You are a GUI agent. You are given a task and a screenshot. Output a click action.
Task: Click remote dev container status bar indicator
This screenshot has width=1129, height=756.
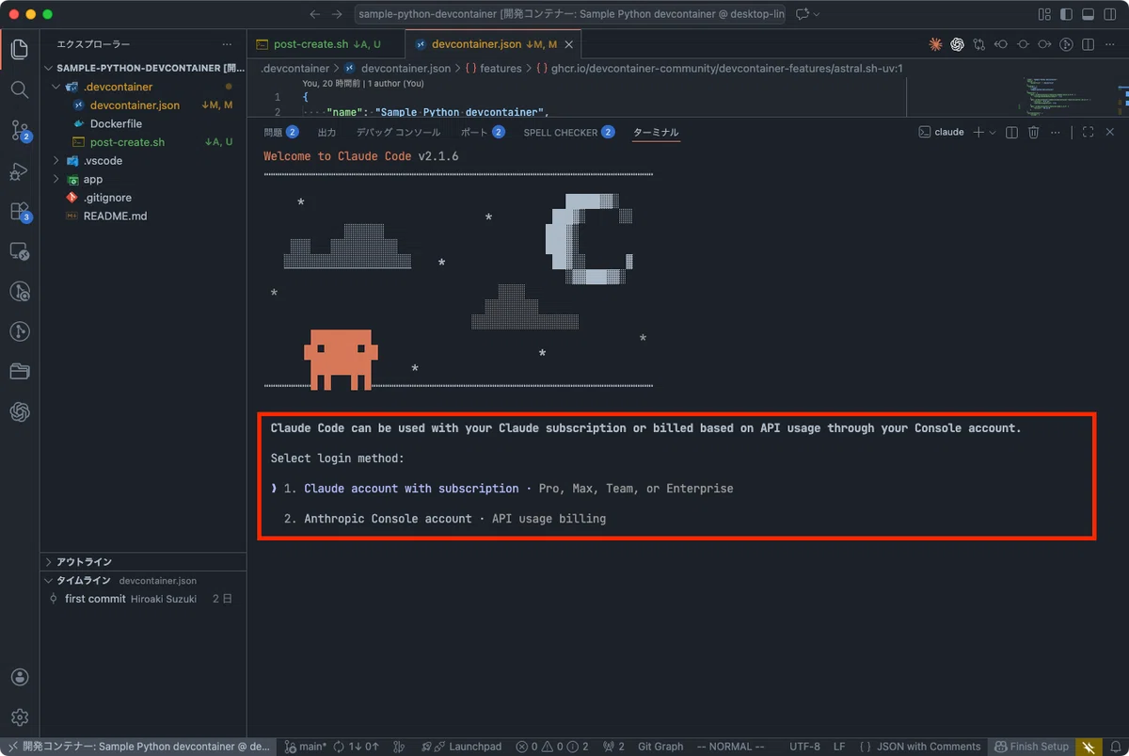[138, 747]
